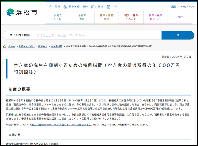Image resolution: width=198 pixels, height=146 pixels.
Task: Open the 市政 navigation tab
Action: pyautogui.click(x=180, y=17)
